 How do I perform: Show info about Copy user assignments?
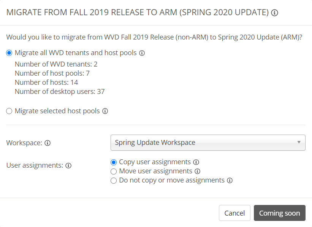(196, 162)
